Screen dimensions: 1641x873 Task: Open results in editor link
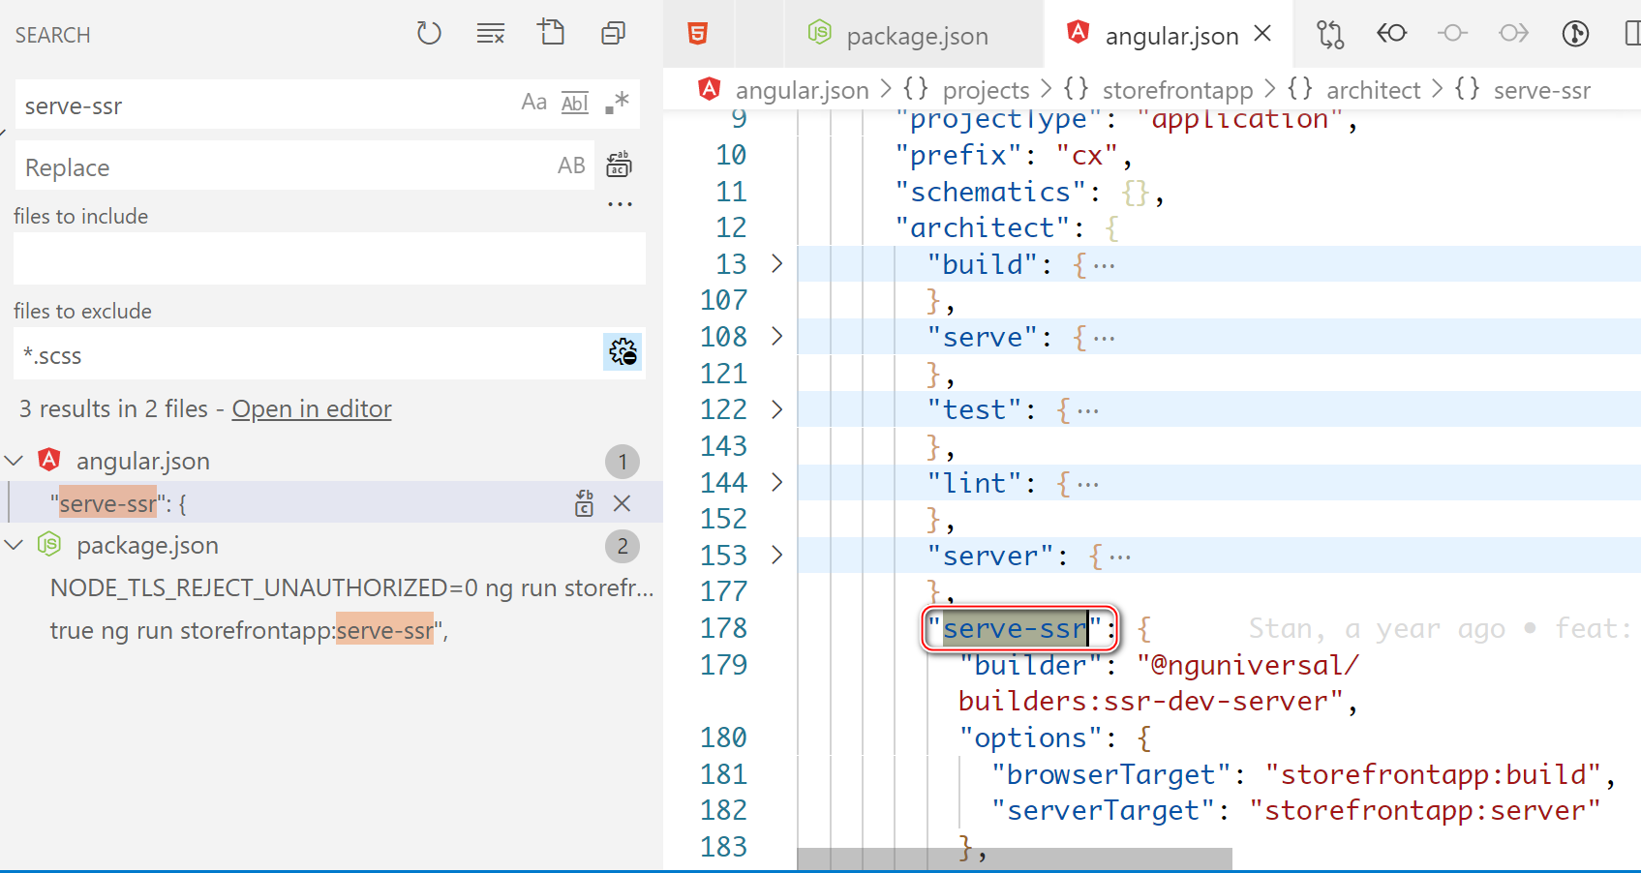(x=312, y=409)
